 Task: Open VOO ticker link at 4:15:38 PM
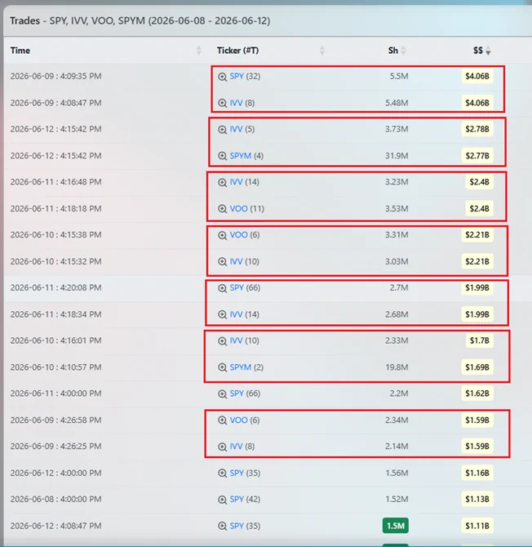pyautogui.click(x=238, y=235)
